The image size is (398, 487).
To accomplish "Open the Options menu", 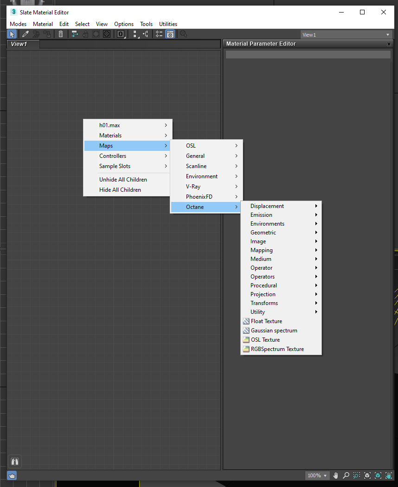I will click(124, 24).
